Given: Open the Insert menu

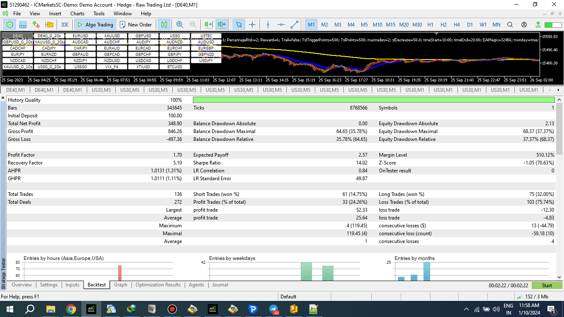Looking at the screenshot, I should coord(55,14).
